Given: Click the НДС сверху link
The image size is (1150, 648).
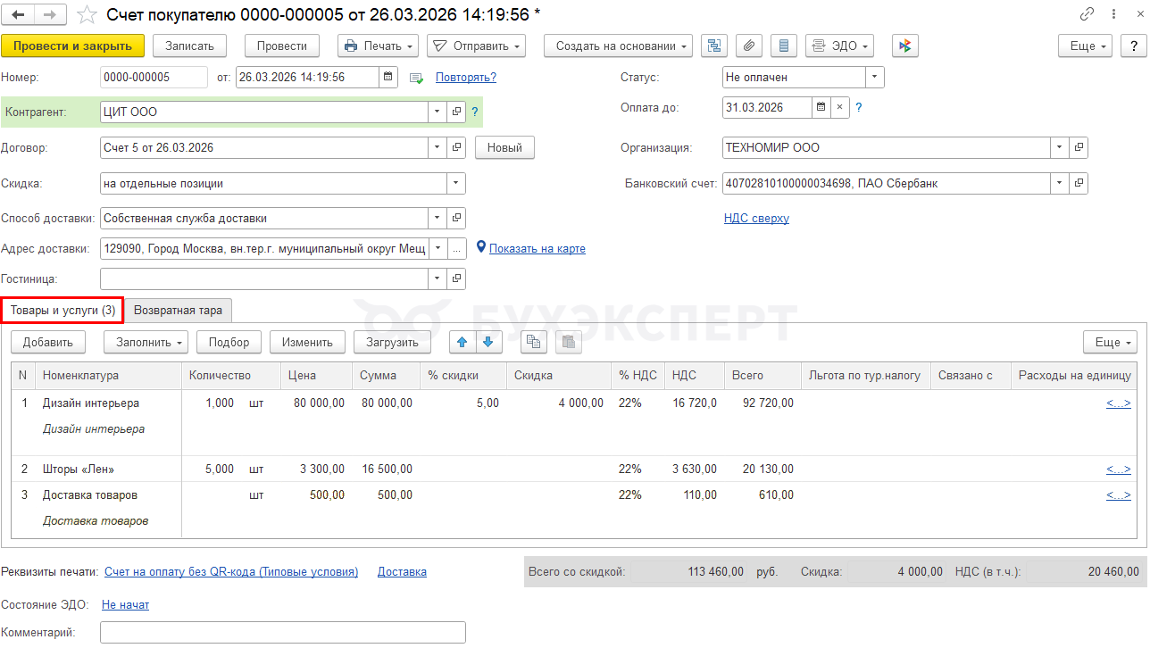Looking at the screenshot, I should (756, 218).
